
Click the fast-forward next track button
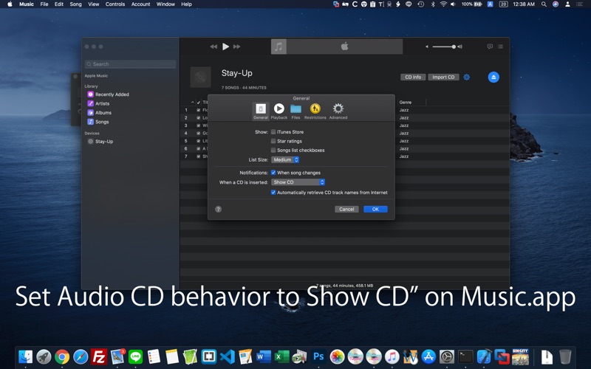tap(236, 46)
